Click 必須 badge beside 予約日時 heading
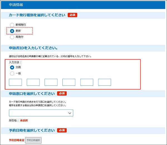The height and width of the screenshot is (145, 167). [x=62, y=130]
